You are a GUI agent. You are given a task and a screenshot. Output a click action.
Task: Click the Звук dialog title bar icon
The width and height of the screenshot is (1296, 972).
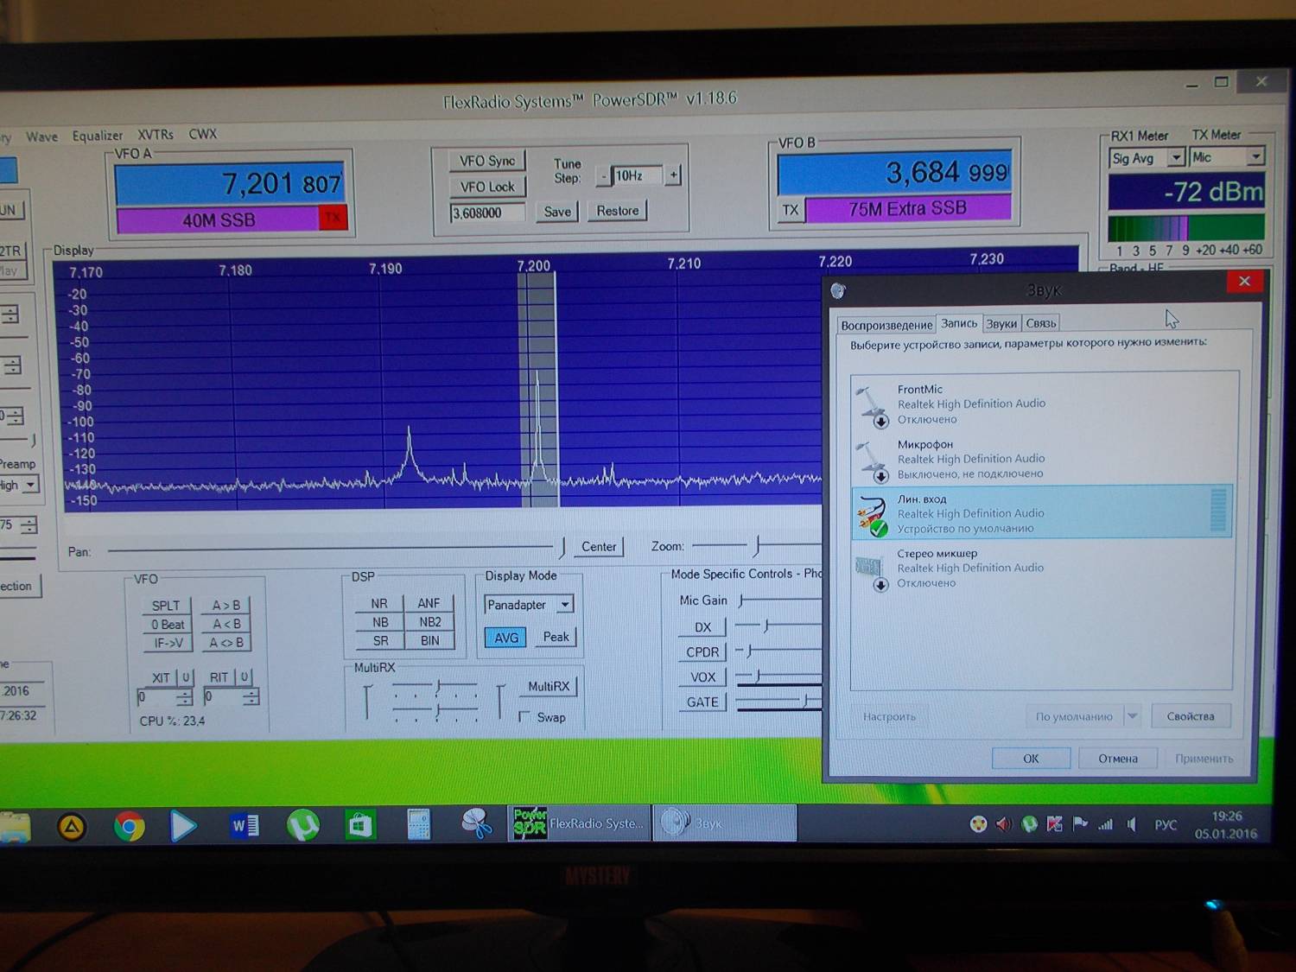pyautogui.click(x=837, y=290)
